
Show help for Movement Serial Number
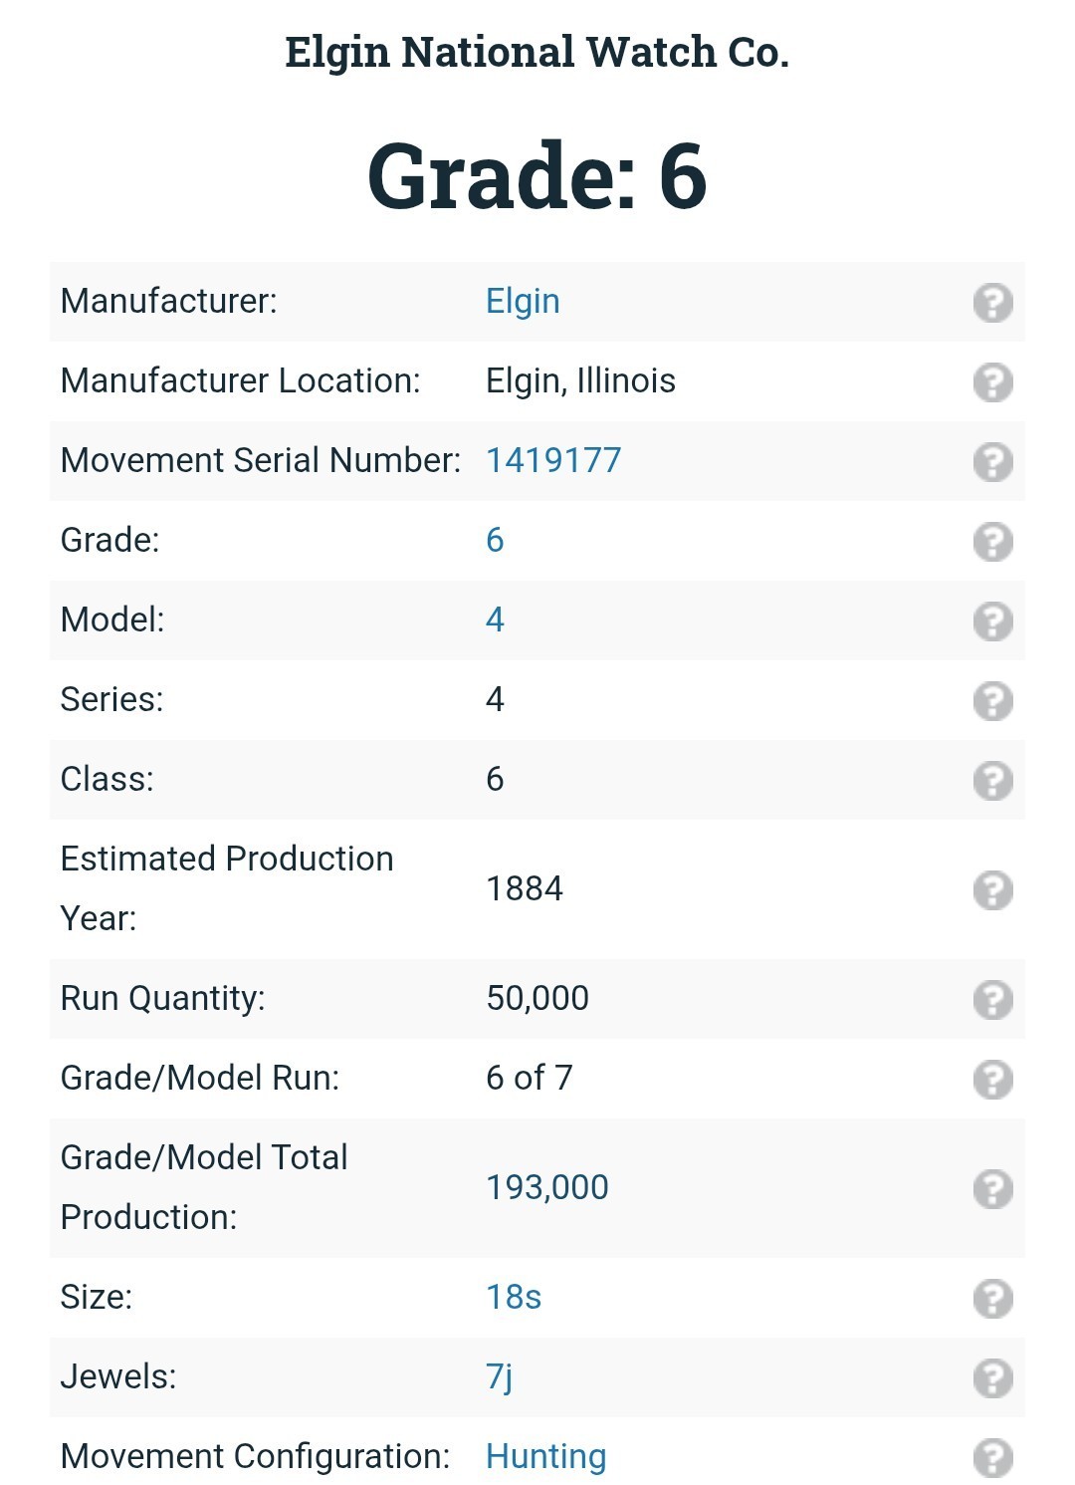[x=992, y=461]
